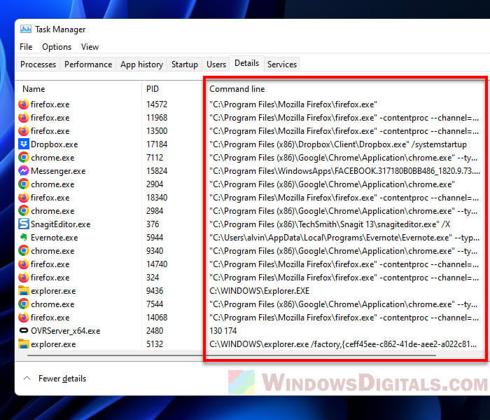The height and width of the screenshot is (420, 490).
Task: Click PID 17184 cell
Action: point(157,144)
